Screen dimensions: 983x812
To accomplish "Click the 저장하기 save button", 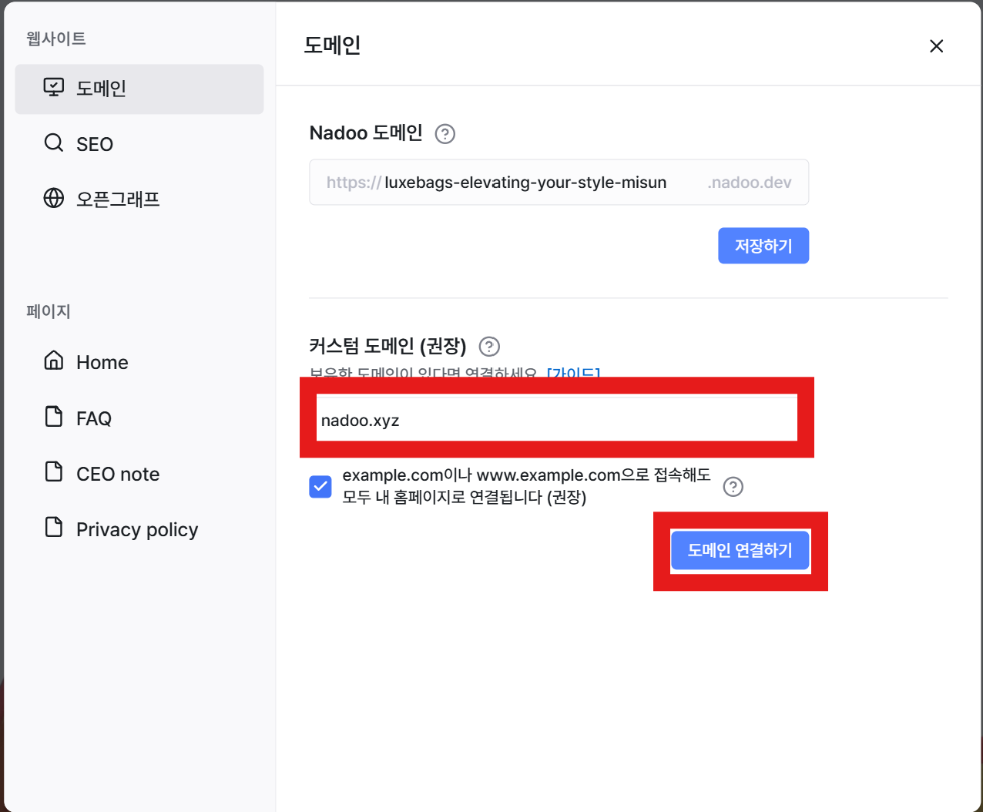I will coord(763,246).
